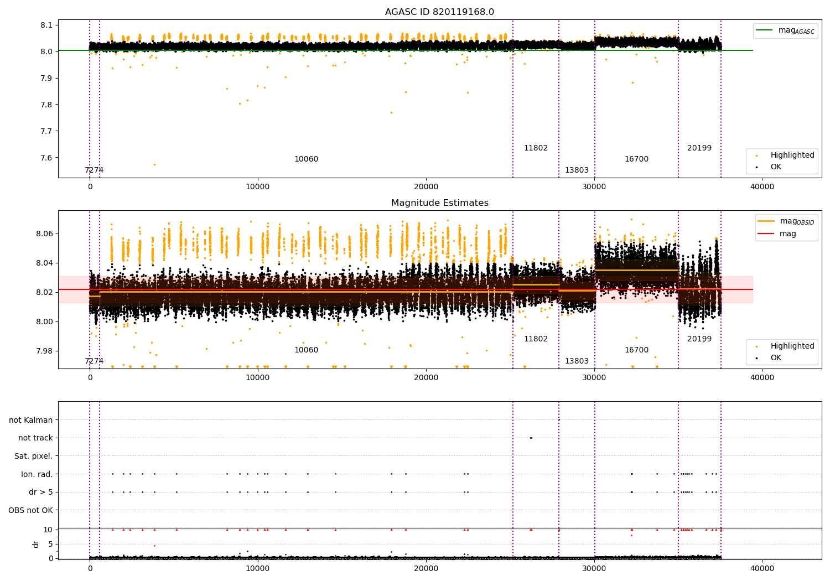Click x-axis tick 10000 in the bottom plot

[x=258, y=568]
